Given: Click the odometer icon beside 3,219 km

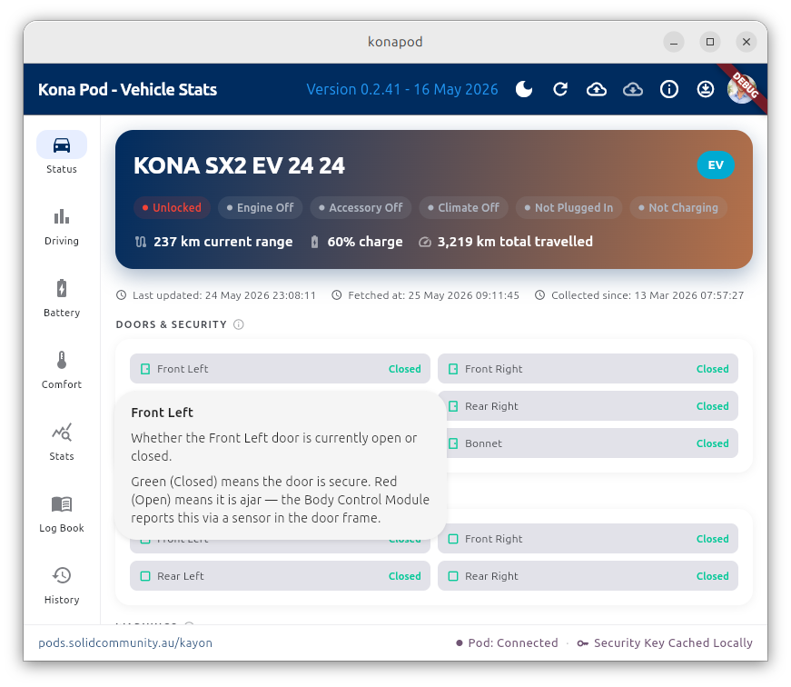Looking at the screenshot, I should [425, 242].
